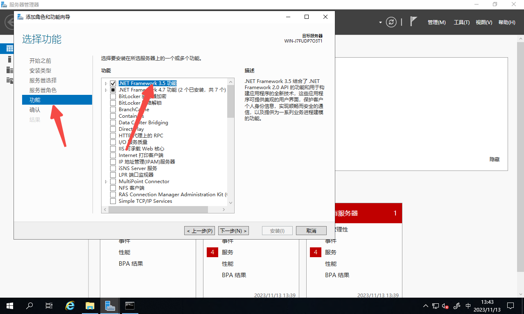
Task: Open the 工具(T) menu
Action: pos(462,22)
